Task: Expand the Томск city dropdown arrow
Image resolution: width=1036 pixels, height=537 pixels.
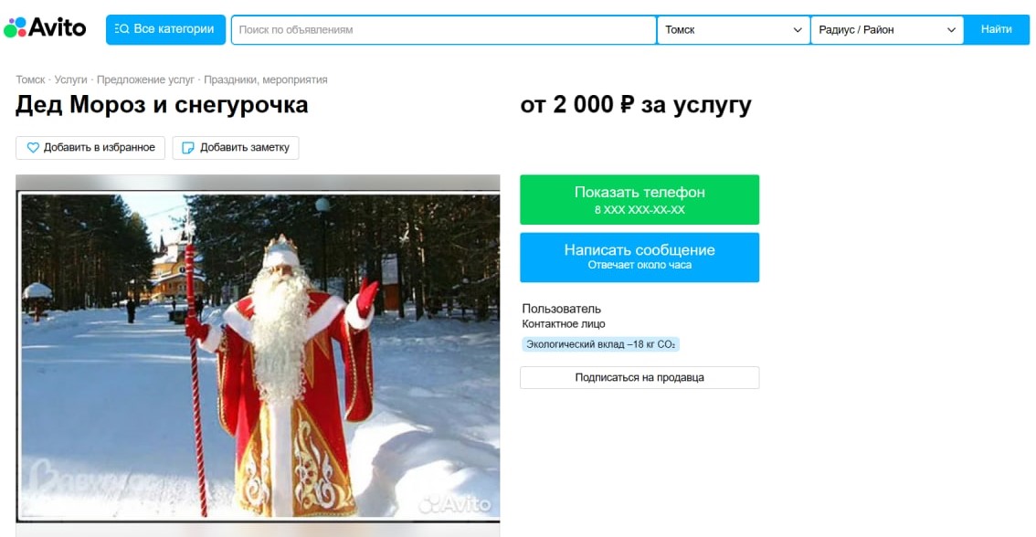Action: 798,30
